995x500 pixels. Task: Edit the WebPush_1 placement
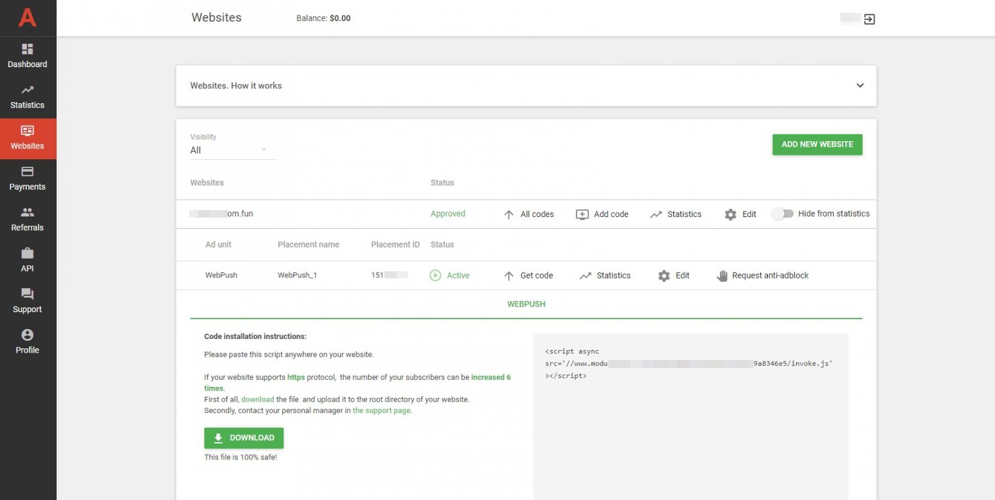point(682,275)
